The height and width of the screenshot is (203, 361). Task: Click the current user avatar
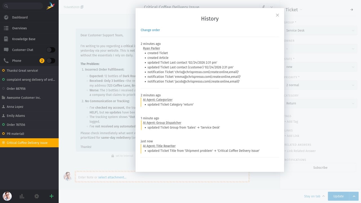click(7, 196)
